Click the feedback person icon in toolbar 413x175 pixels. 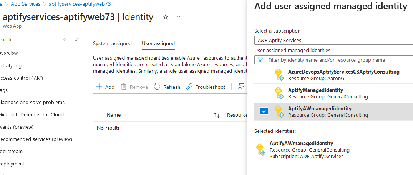click(x=241, y=87)
